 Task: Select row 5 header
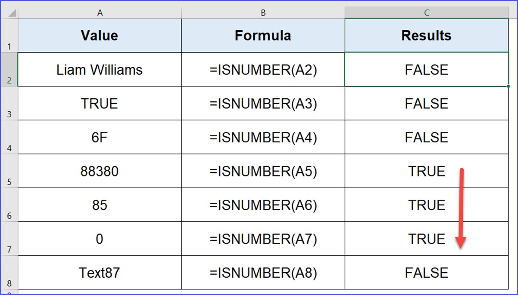pos(9,171)
